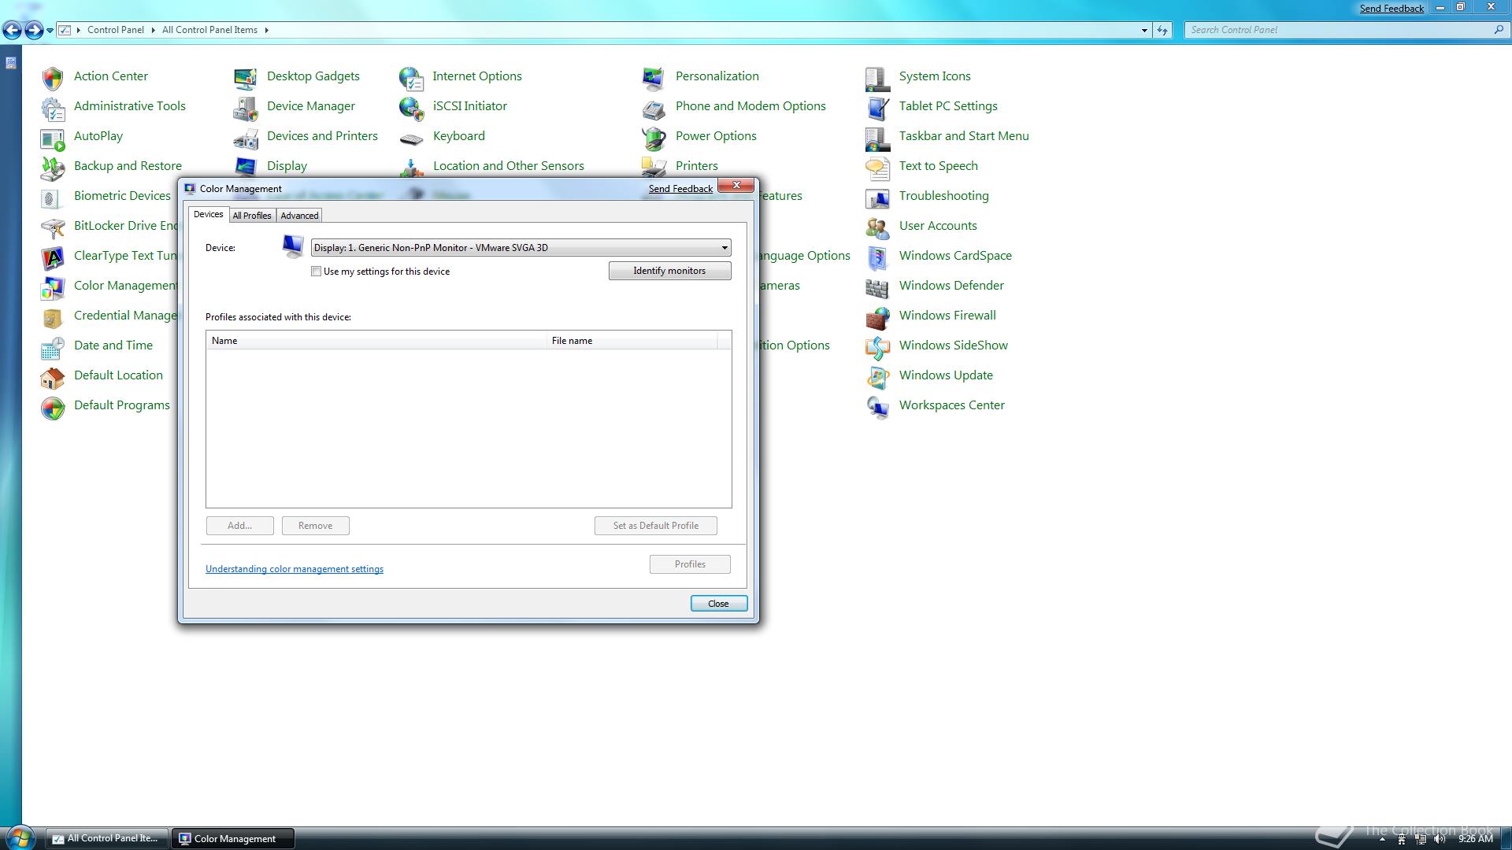Image resolution: width=1512 pixels, height=850 pixels.
Task: Open the recent pages dropdown beside Forward button
Action: coord(50,30)
